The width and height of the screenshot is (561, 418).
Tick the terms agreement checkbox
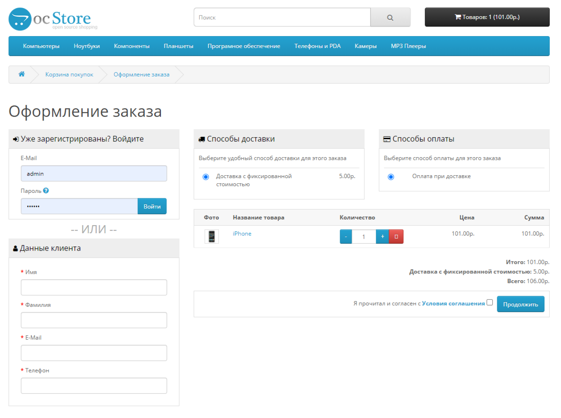pos(490,302)
